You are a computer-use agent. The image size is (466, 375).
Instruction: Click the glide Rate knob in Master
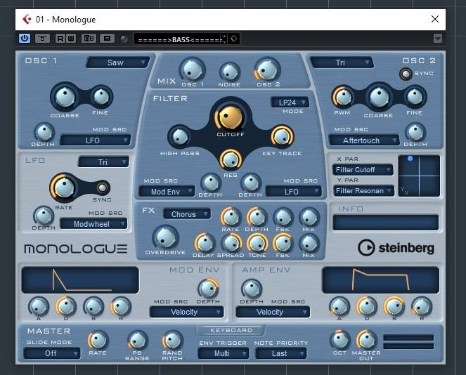(97, 341)
